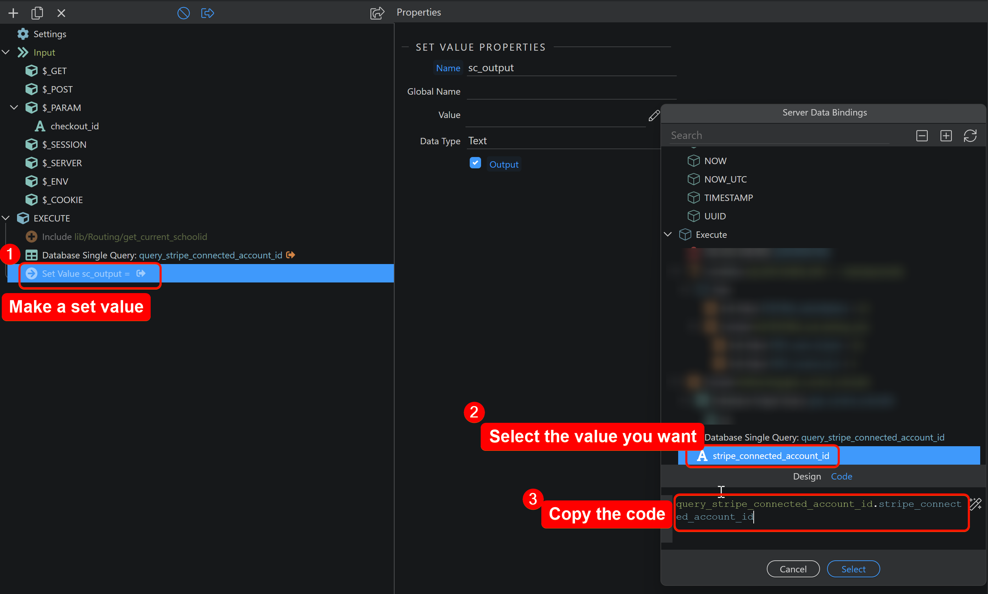Click the blue output arrow toolbar icon
The width and height of the screenshot is (988, 594).
click(207, 13)
